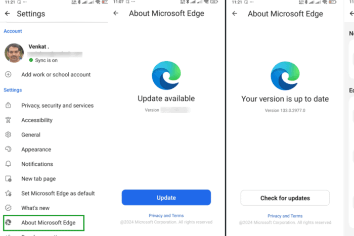Open New tab page icon
Screen dimensions: 354x236
coord(9,179)
